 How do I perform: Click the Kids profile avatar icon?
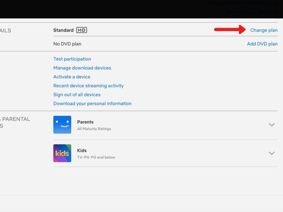[62, 153]
